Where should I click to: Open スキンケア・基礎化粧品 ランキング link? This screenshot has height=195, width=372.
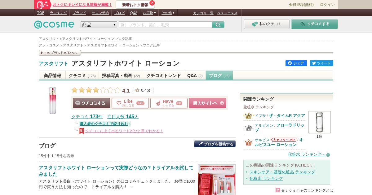[282, 172]
